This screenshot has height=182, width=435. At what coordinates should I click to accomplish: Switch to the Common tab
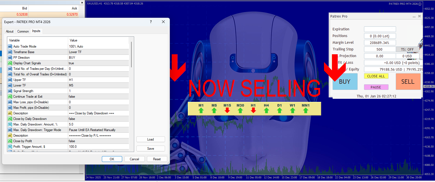(23, 31)
